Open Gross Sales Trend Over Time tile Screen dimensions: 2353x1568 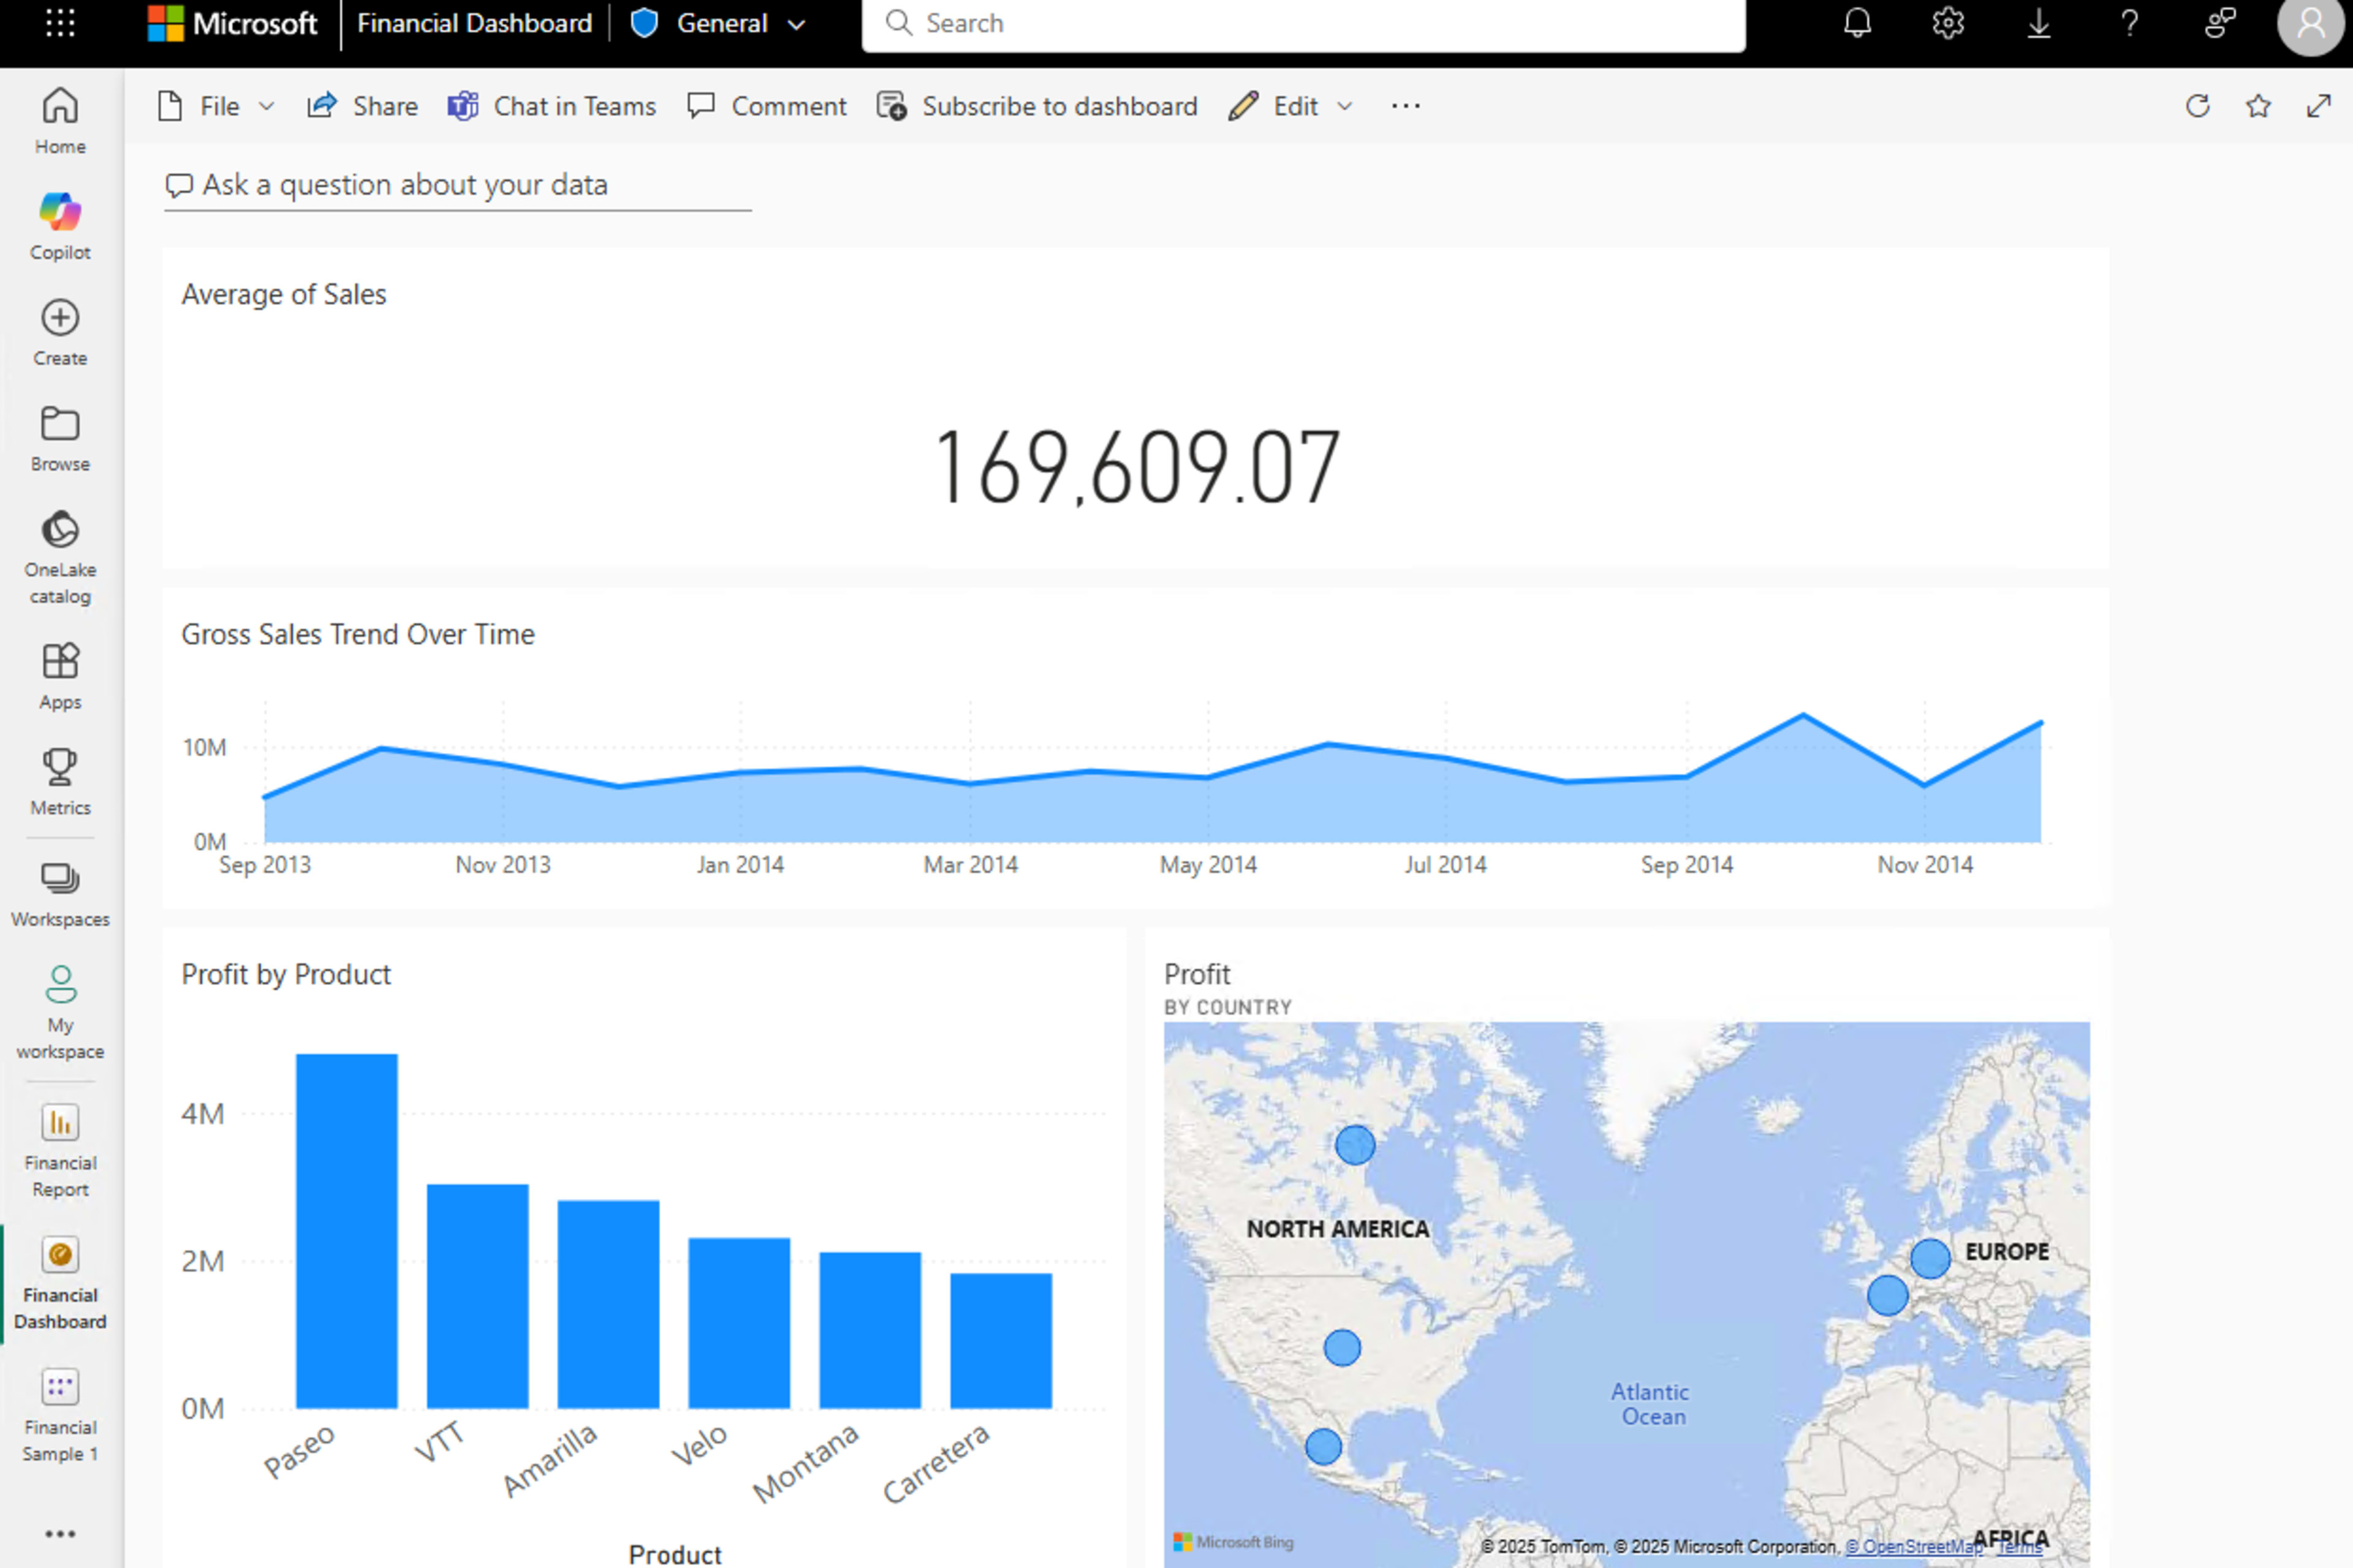pos(1134,748)
